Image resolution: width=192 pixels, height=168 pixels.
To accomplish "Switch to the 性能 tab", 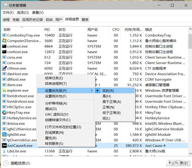I will 16,20.
